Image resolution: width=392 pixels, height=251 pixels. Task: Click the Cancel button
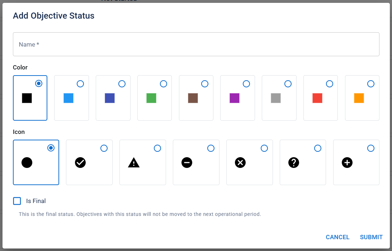coord(337,237)
